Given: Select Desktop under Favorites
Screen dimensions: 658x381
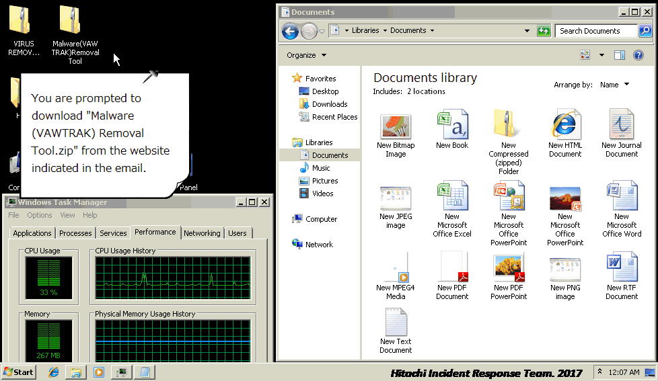Looking at the screenshot, I should 318,91.
